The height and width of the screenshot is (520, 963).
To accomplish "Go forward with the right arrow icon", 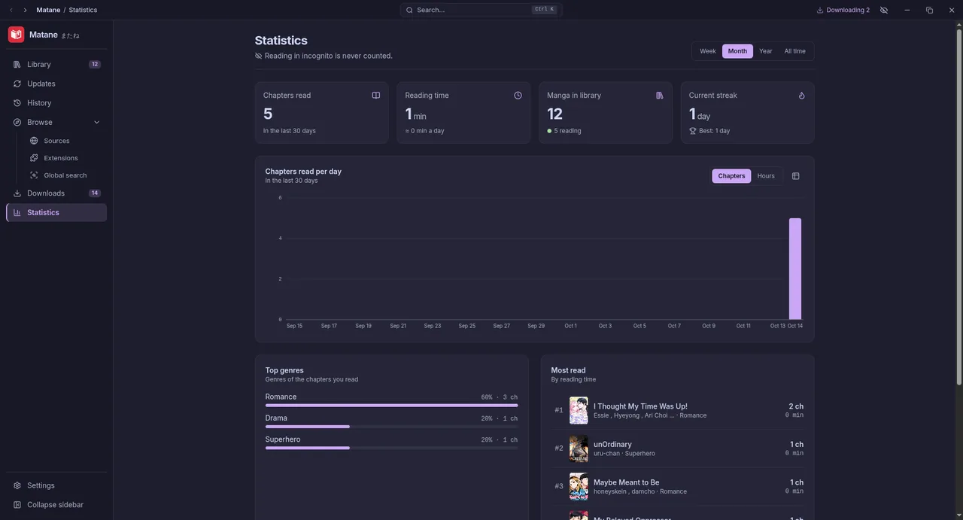I will pos(25,10).
